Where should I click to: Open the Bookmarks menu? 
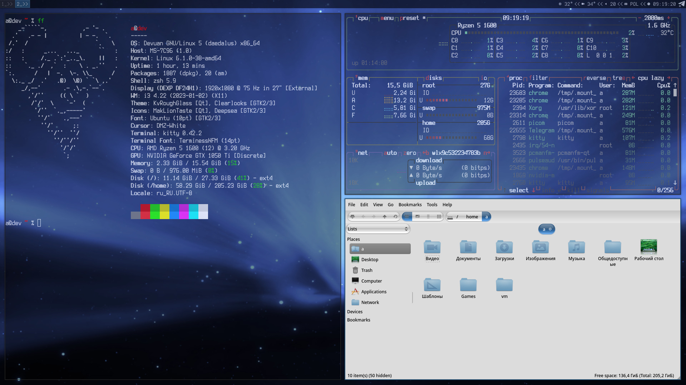click(x=410, y=205)
